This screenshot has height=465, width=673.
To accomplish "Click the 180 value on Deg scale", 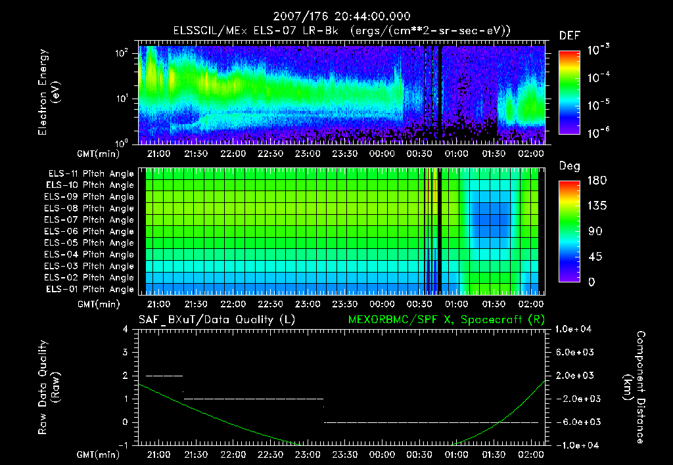I will tap(597, 181).
